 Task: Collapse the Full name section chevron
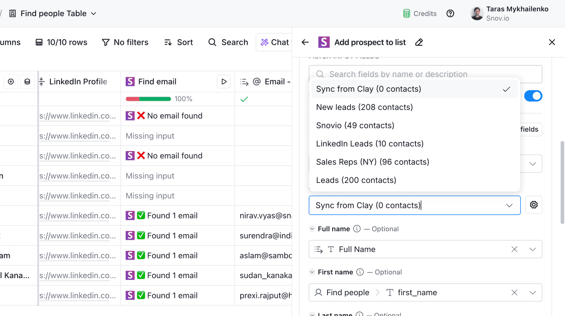pyautogui.click(x=312, y=229)
